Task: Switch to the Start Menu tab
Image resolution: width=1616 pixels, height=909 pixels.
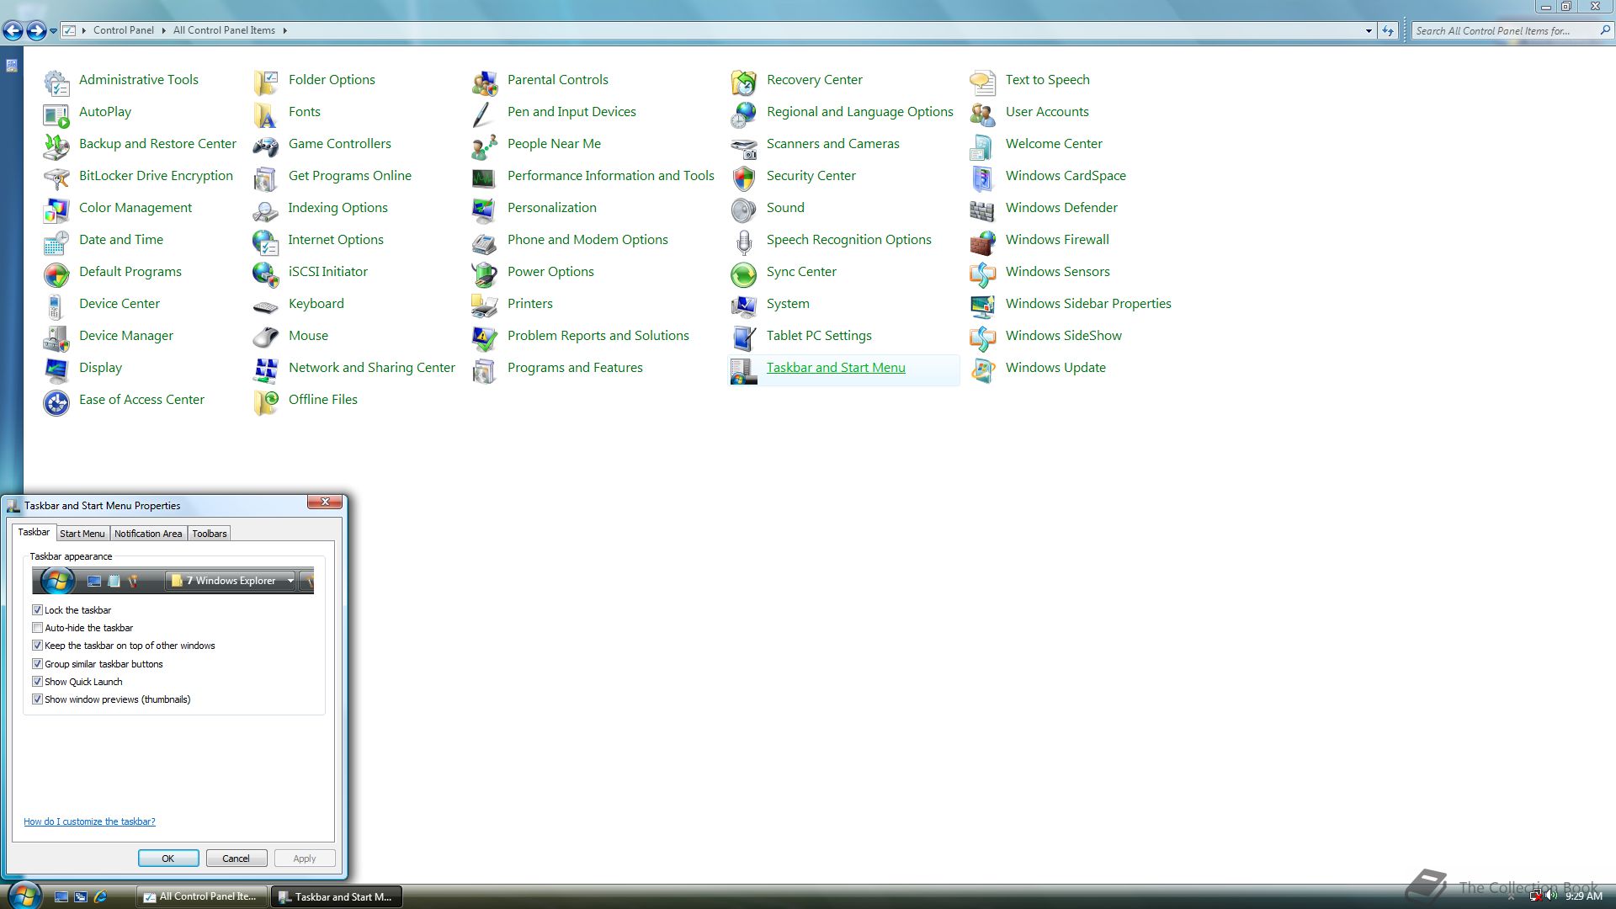Action: pos(82,534)
